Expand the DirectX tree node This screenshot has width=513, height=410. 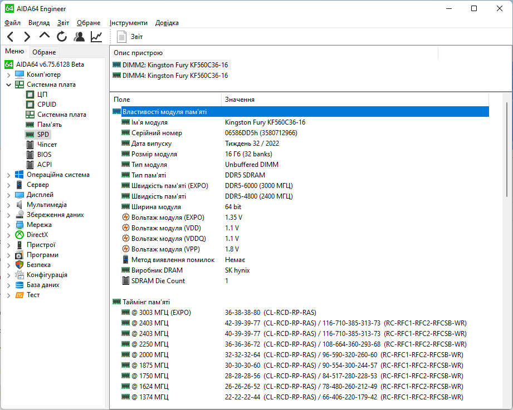click(8, 235)
